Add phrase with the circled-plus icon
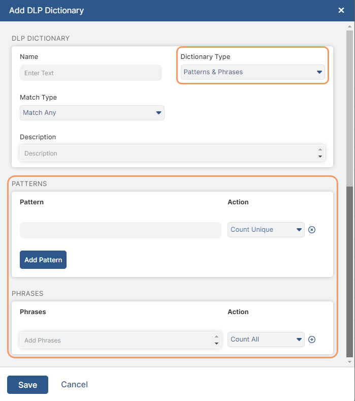This screenshot has width=355, height=401. click(x=311, y=340)
